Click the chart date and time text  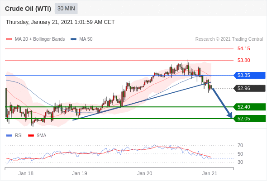(60, 22)
